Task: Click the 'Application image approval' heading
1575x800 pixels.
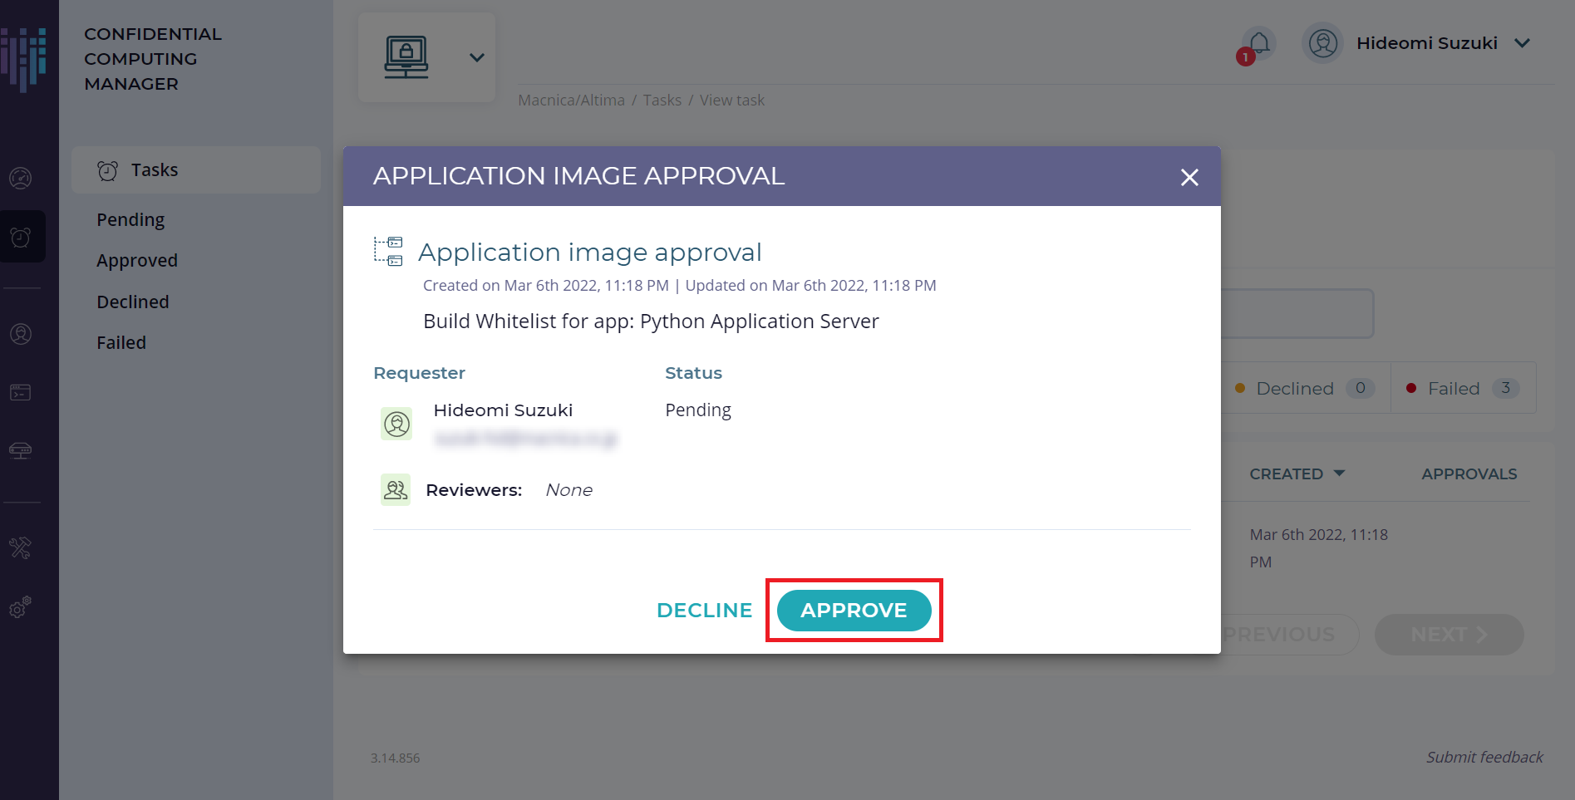Action: pyautogui.click(x=589, y=253)
